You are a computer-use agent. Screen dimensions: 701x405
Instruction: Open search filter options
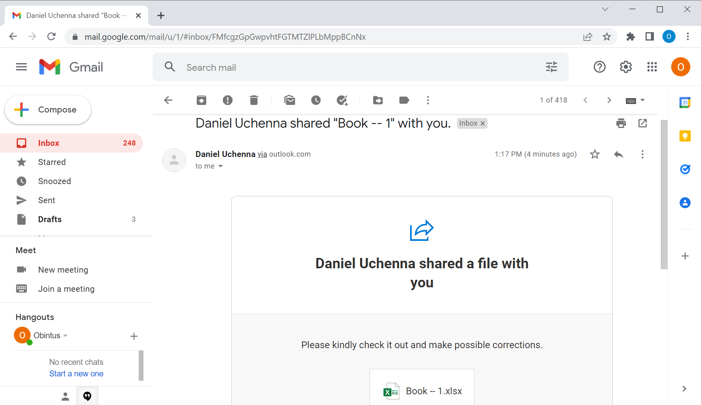[551, 67]
